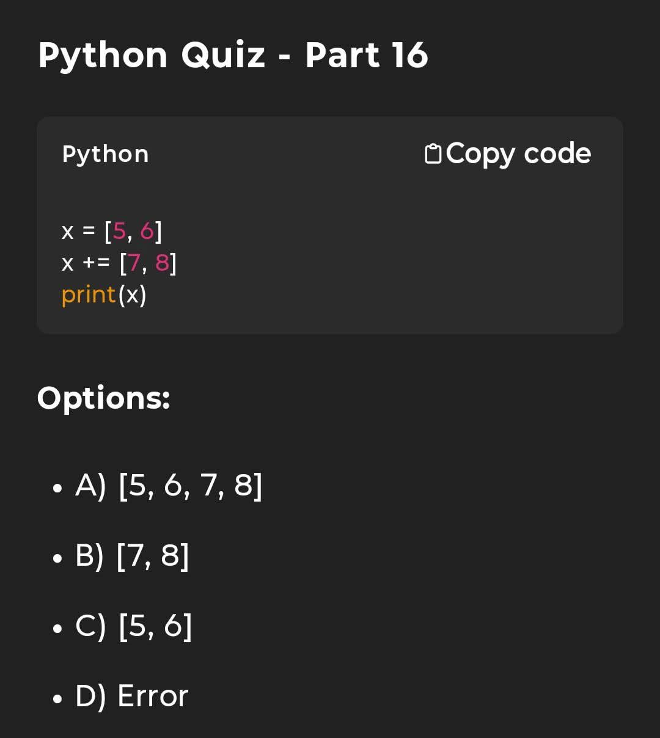Click the Options: heading
This screenshot has height=738, width=660.
click(103, 398)
